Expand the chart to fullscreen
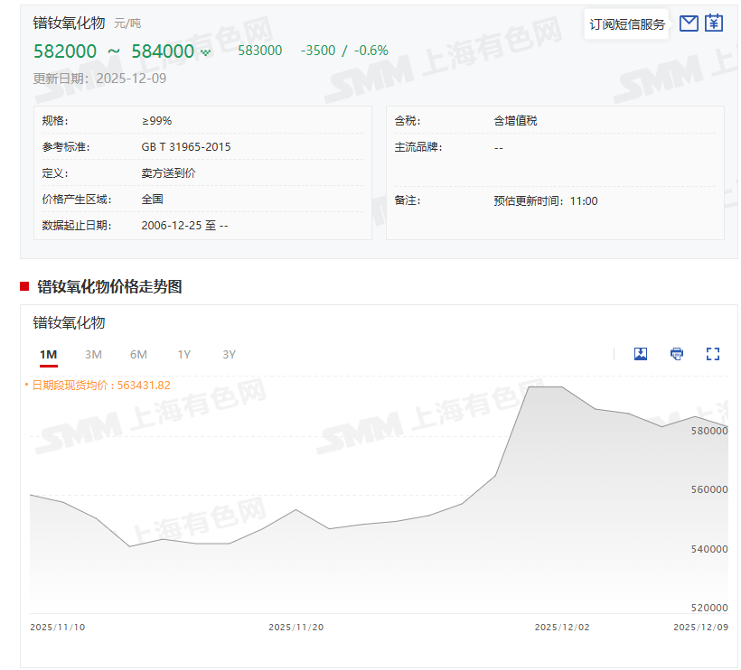The height and width of the screenshot is (670, 741). coord(713,354)
